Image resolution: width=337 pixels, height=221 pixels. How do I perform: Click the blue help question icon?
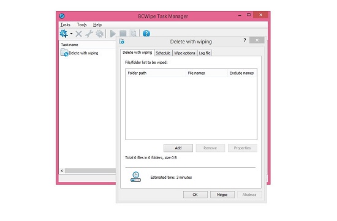click(146, 34)
